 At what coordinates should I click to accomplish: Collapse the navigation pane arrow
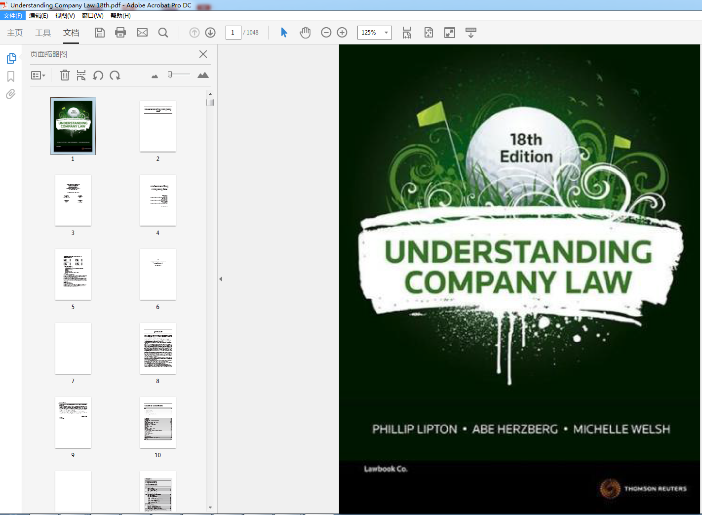pyautogui.click(x=221, y=279)
